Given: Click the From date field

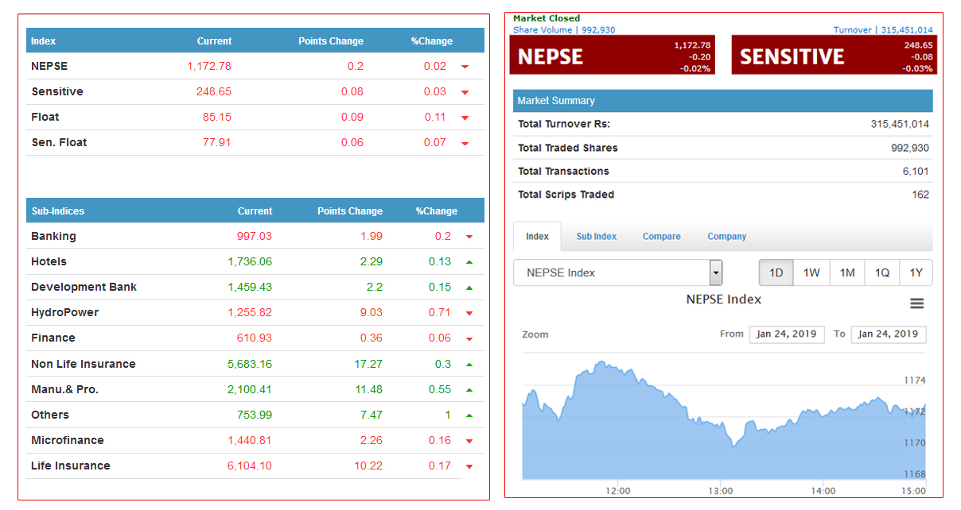Looking at the screenshot, I should click(x=787, y=334).
